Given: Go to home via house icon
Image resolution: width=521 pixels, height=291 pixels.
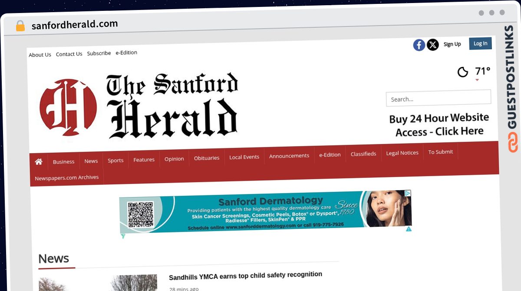Looking at the screenshot, I should click(39, 162).
